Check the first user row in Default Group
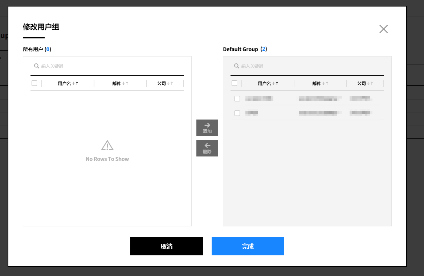Viewport: 424px width, 276px height. pyautogui.click(x=237, y=99)
